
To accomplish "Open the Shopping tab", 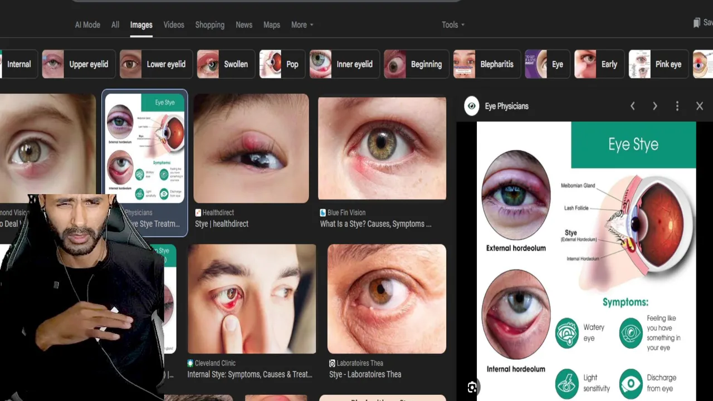I will click(210, 25).
